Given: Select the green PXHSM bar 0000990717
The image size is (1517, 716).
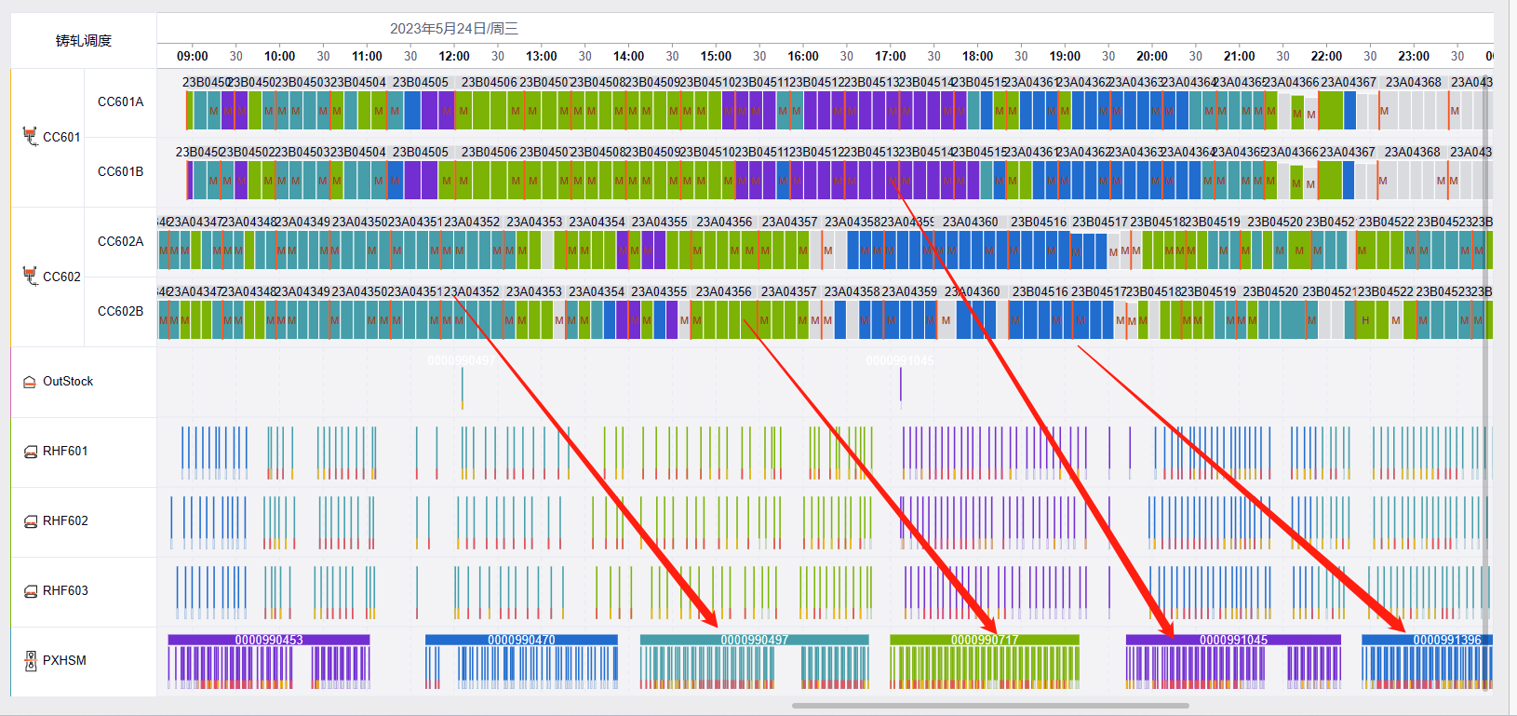Looking at the screenshot, I should coord(984,640).
